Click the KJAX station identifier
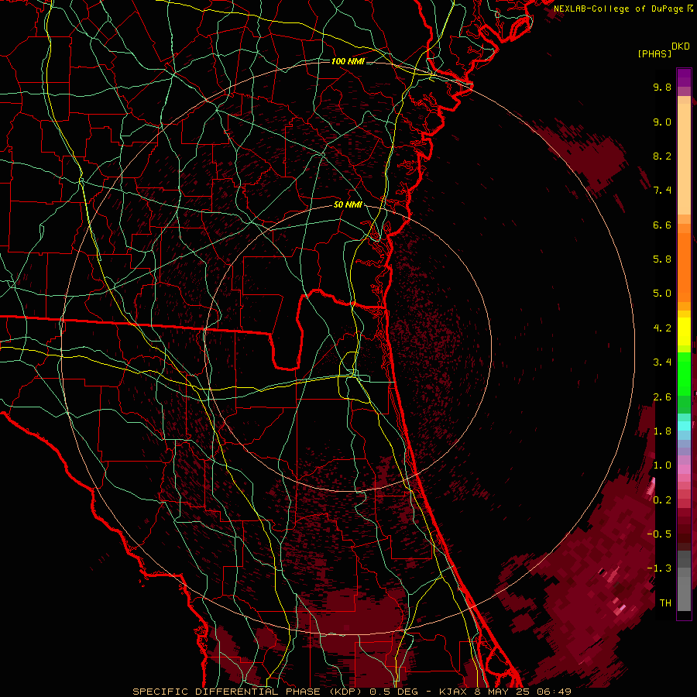Screen dimensions: 697x697 point(453,692)
